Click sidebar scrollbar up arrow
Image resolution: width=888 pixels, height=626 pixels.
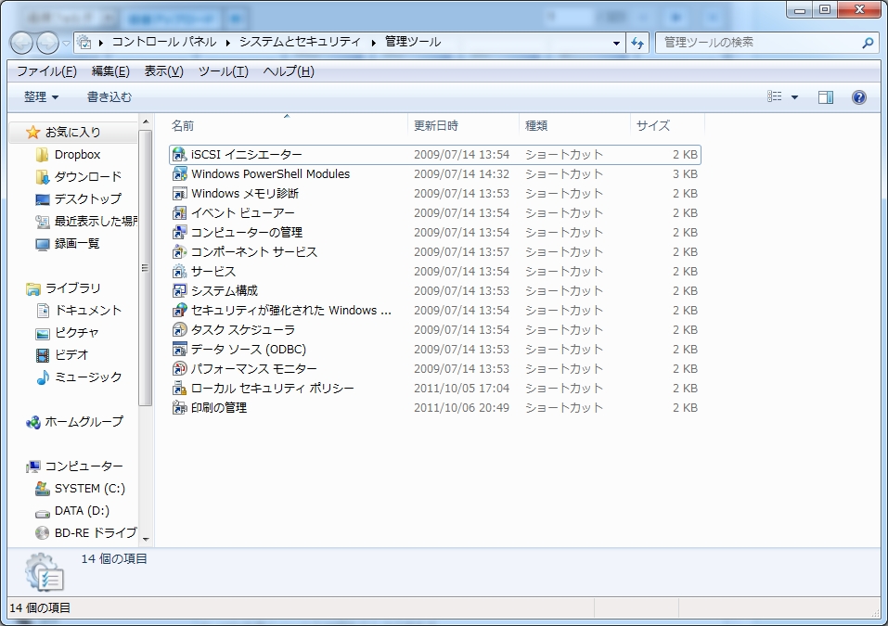point(146,121)
